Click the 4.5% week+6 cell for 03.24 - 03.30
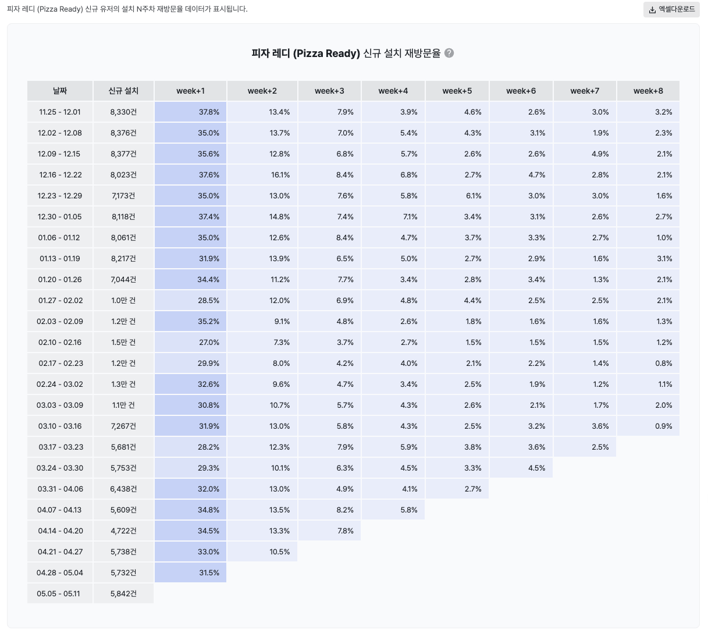This screenshot has width=708, height=637. (521, 468)
